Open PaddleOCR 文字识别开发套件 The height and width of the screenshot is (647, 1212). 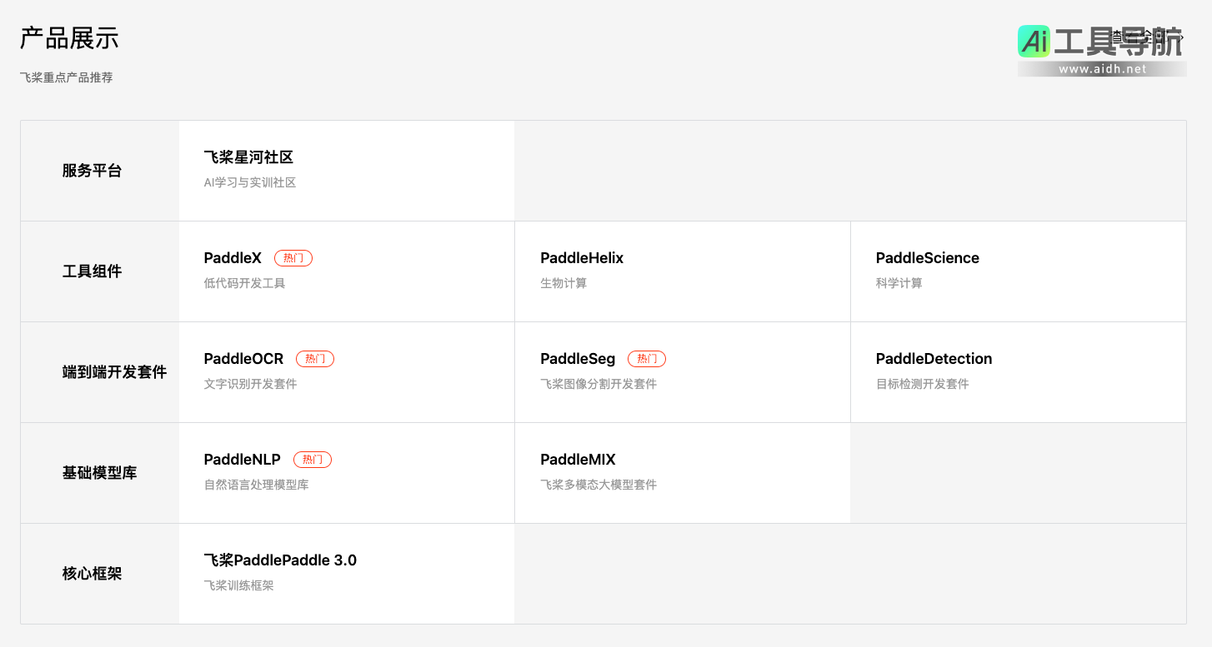pos(346,371)
